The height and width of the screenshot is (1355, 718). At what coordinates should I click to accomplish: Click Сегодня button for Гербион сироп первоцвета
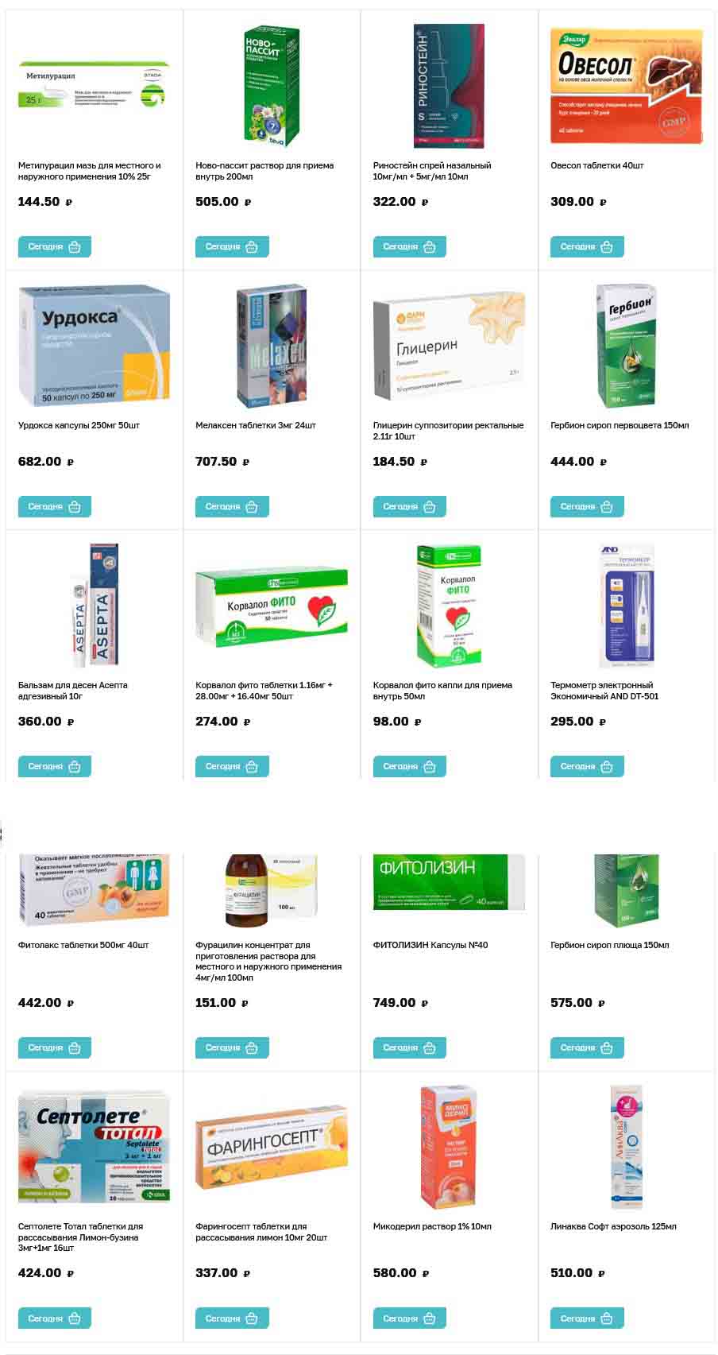click(587, 506)
